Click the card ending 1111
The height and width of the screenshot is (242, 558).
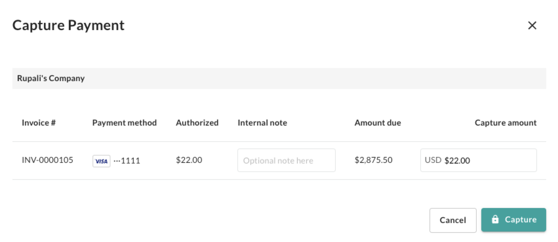point(127,161)
